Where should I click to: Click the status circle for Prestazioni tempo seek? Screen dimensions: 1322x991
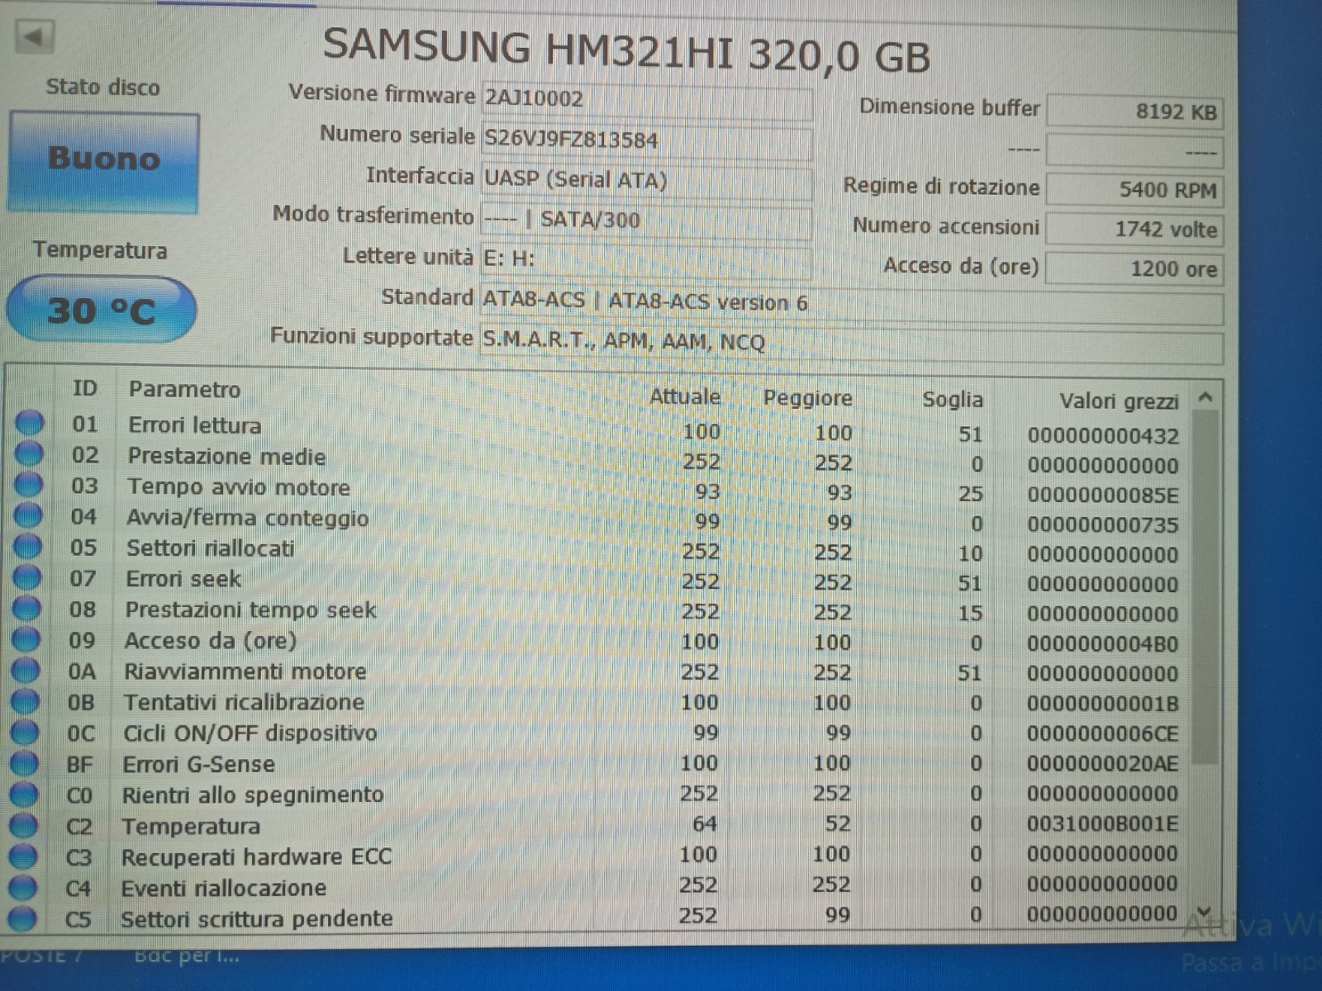27,608
